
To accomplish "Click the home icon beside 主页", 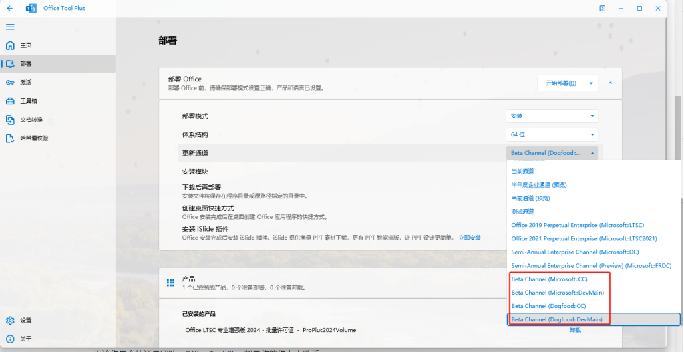I will coord(10,45).
